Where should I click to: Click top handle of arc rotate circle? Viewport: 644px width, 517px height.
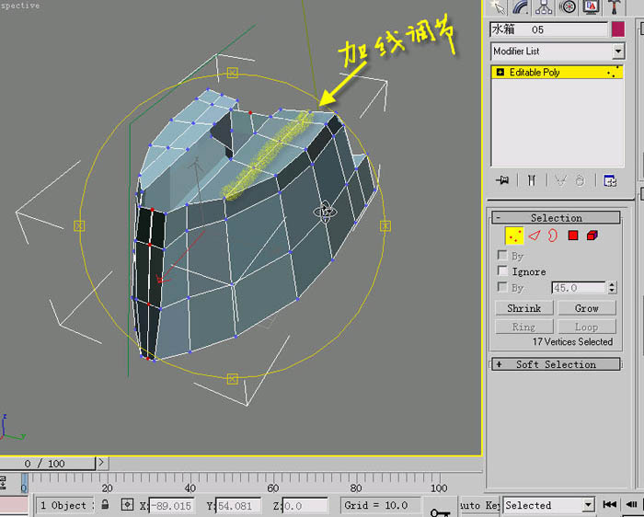[x=233, y=73]
